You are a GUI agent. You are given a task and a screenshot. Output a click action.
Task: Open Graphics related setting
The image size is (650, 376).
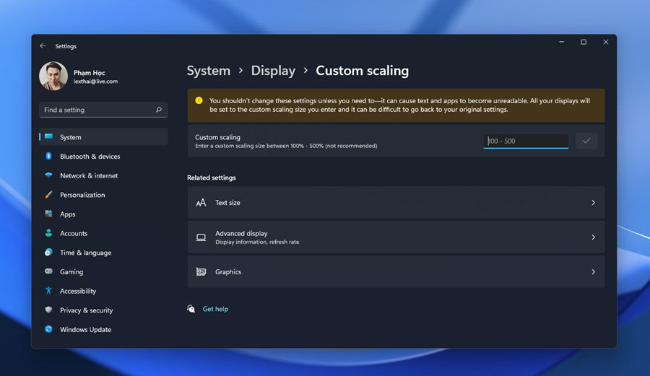[x=396, y=271]
